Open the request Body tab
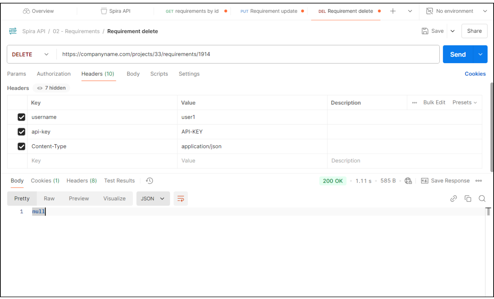 133,74
